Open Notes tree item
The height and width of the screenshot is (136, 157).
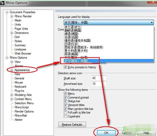(x=18, y=41)
